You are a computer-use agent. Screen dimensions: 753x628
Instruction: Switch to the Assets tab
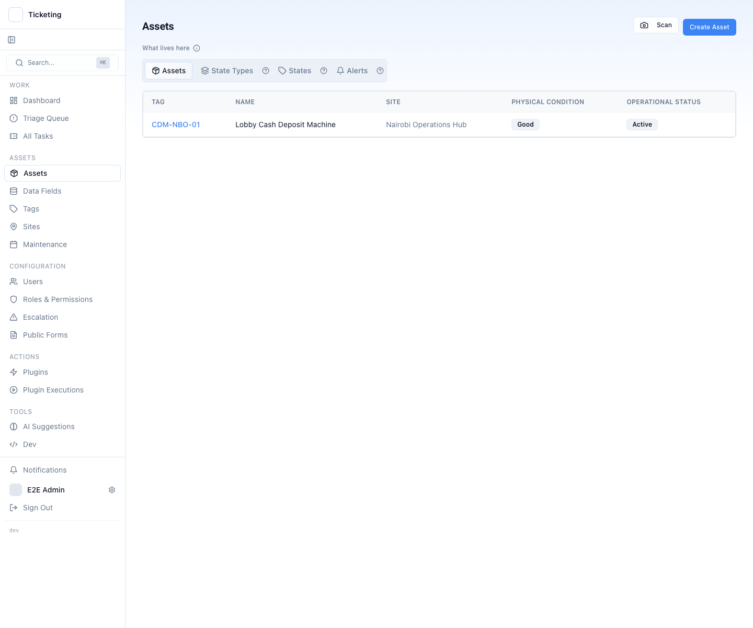coord(168,71)
